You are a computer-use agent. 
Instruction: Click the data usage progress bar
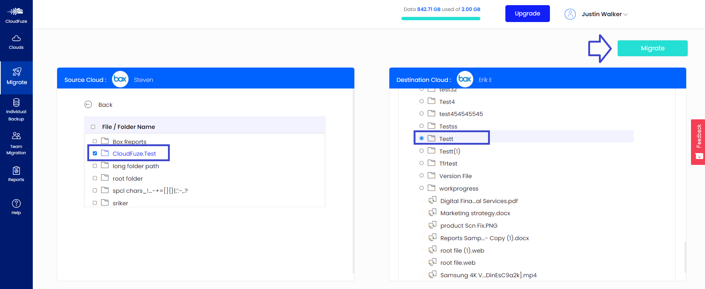point(441,19)
